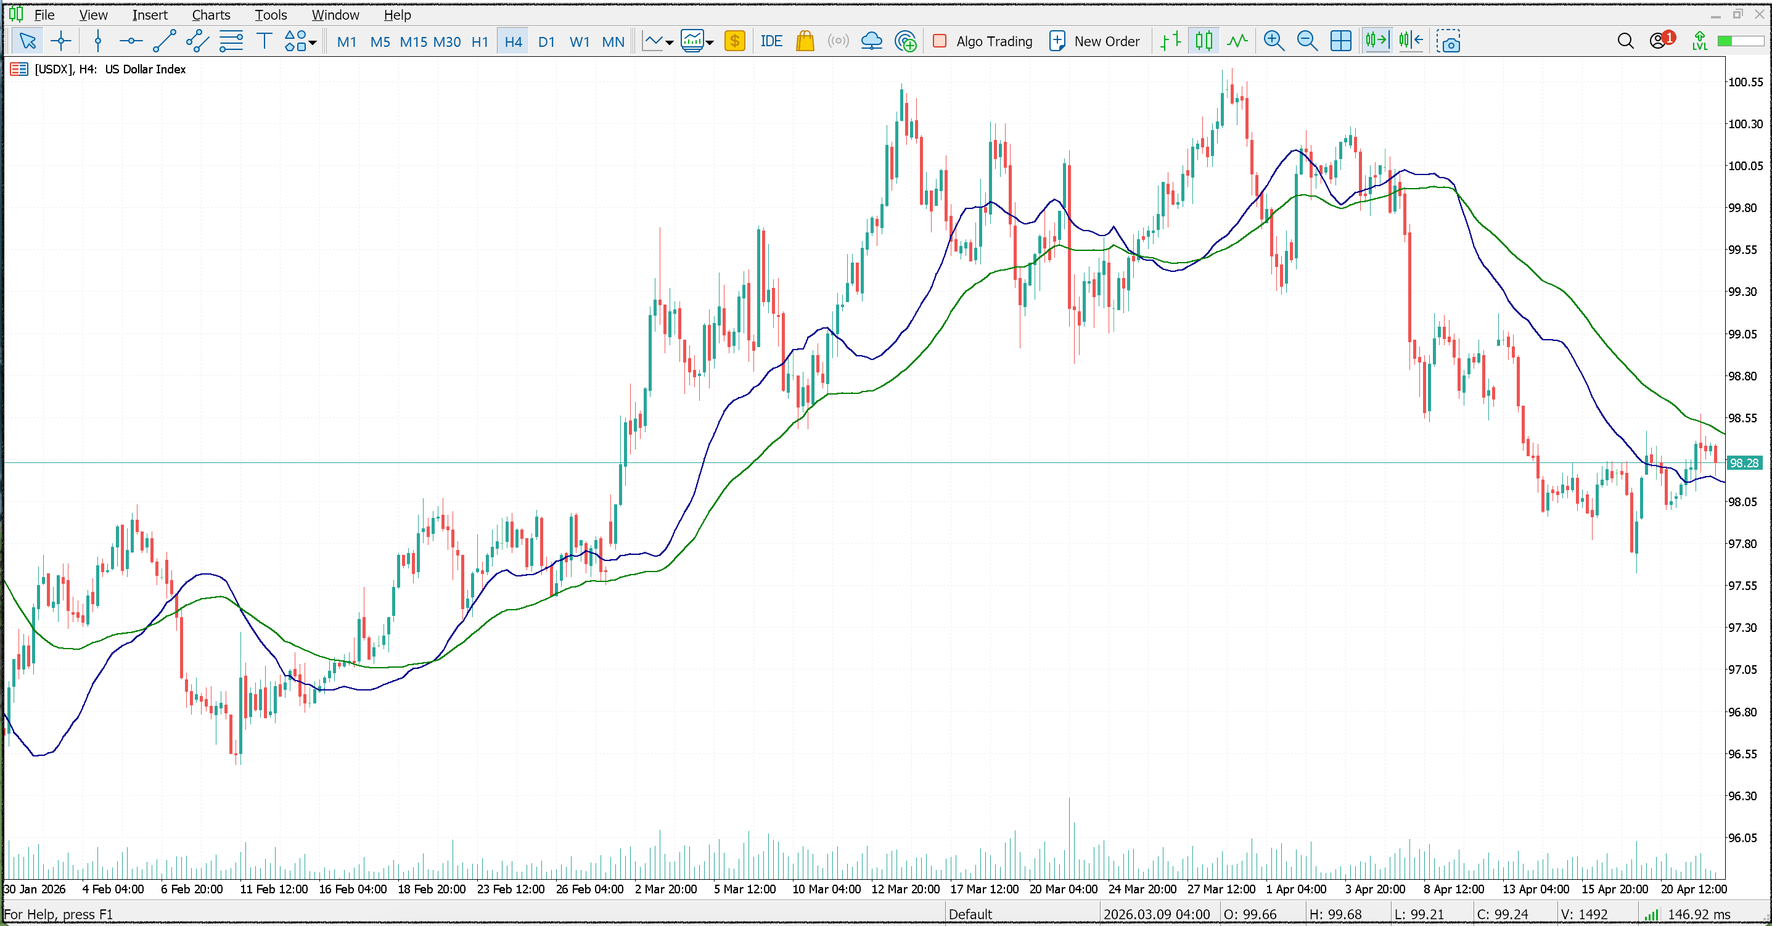Open the indicators list dropdown
This screenshot has height=926, width=1772.
pos(697,41)
